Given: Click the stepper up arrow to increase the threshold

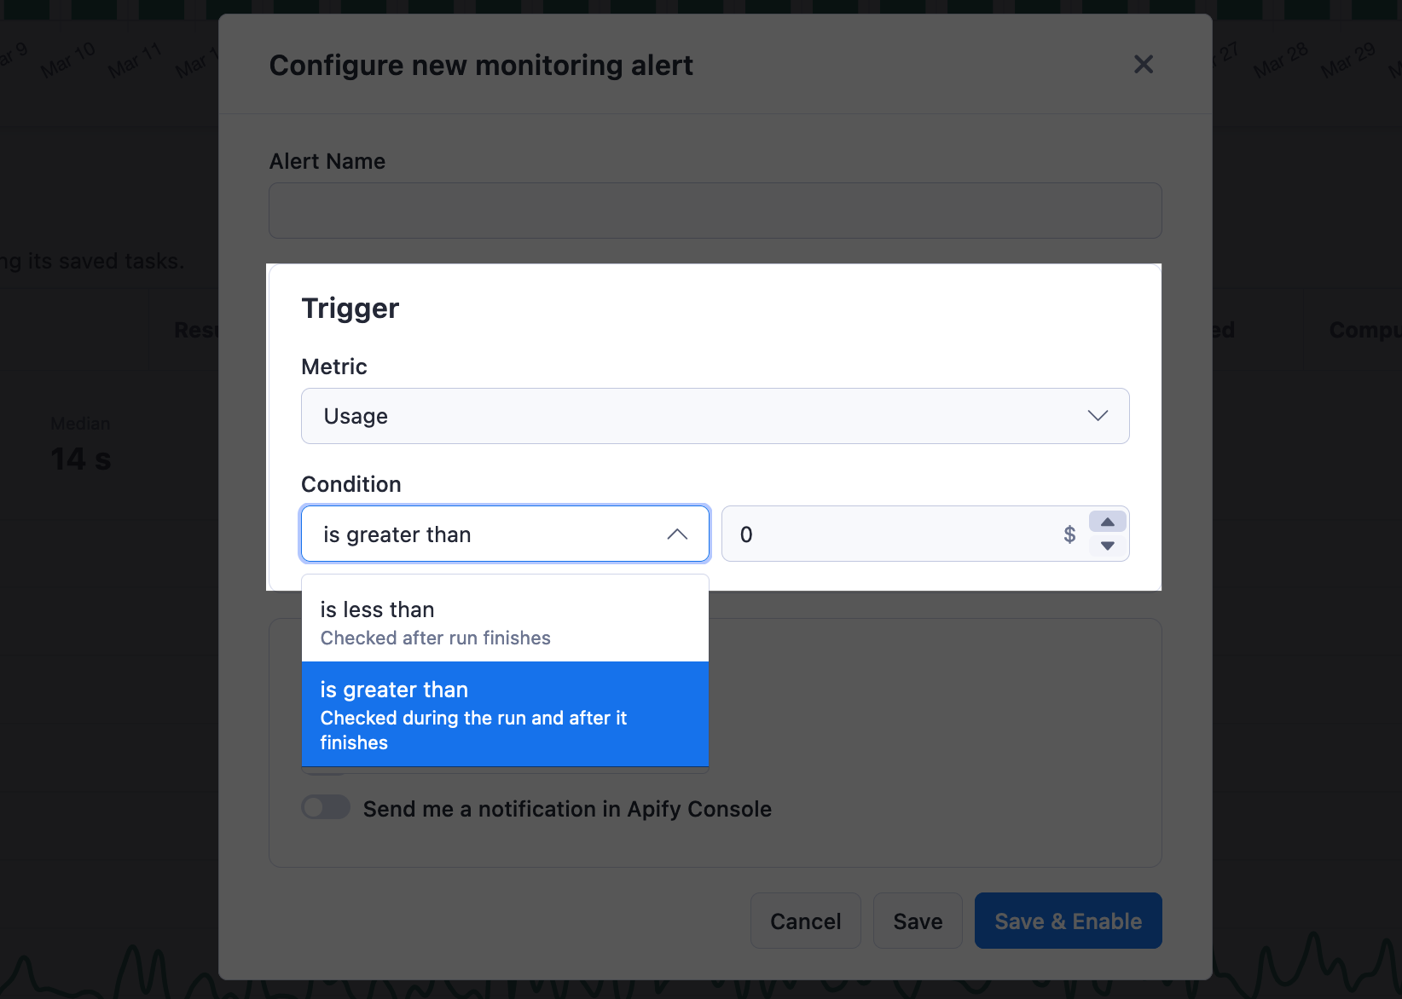Looking at the screenshot, I should click(x=1107, y=521).
